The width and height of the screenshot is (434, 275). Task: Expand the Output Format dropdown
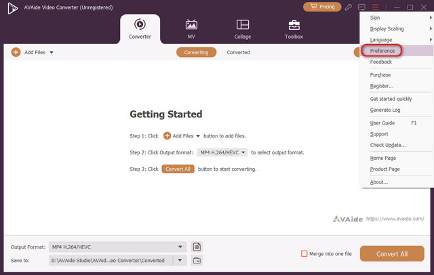[180, 247]
